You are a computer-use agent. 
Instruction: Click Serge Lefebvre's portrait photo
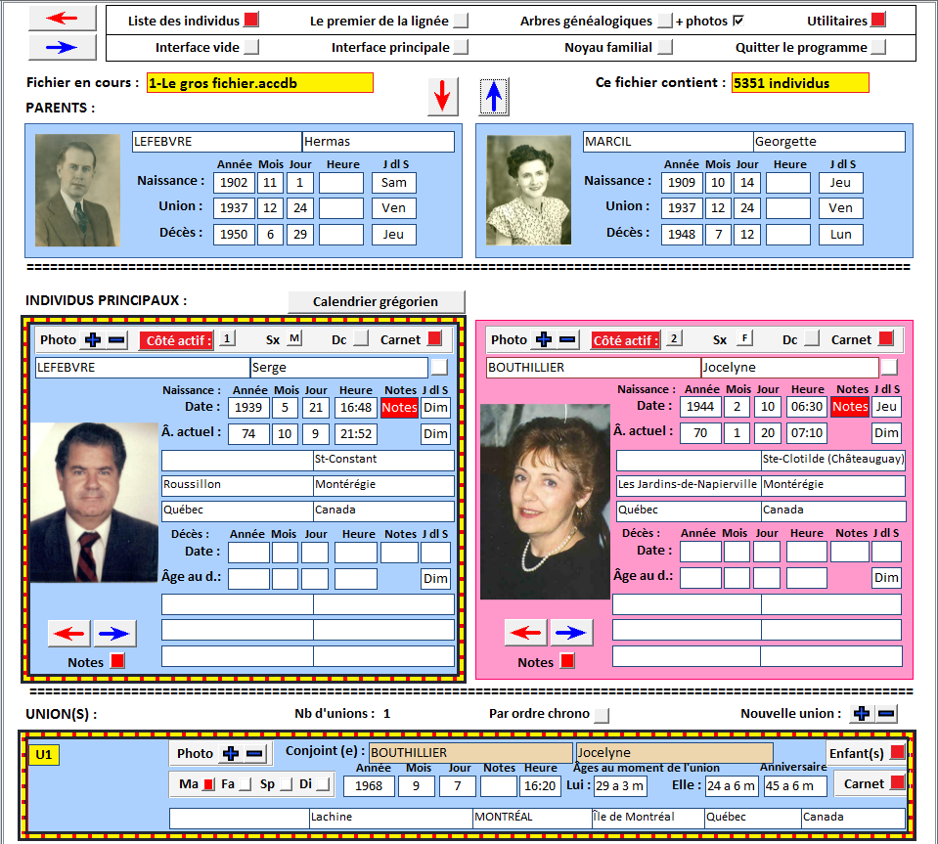click(95, 503)
